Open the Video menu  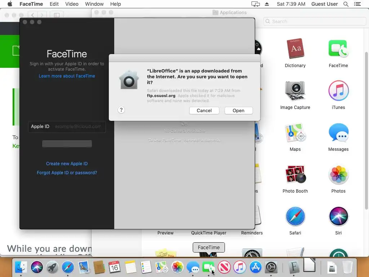(72, 4)
